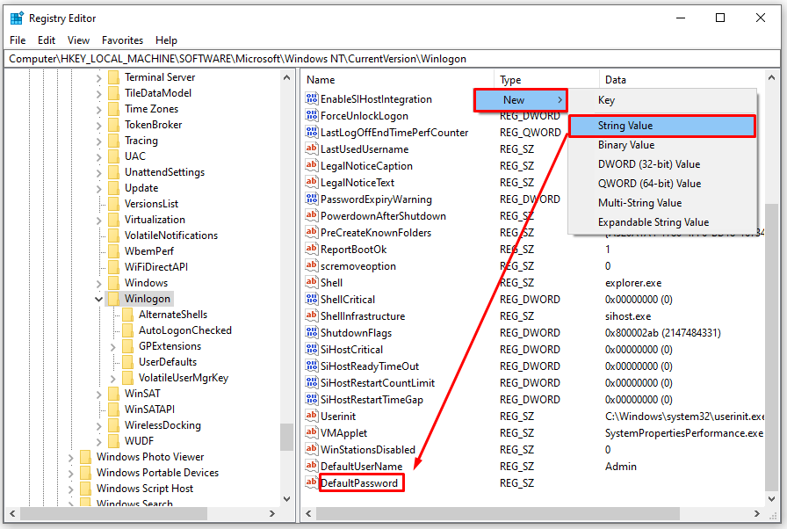Choose Binary Value from the submenu

pyautogui.click(x=662, y=144)
